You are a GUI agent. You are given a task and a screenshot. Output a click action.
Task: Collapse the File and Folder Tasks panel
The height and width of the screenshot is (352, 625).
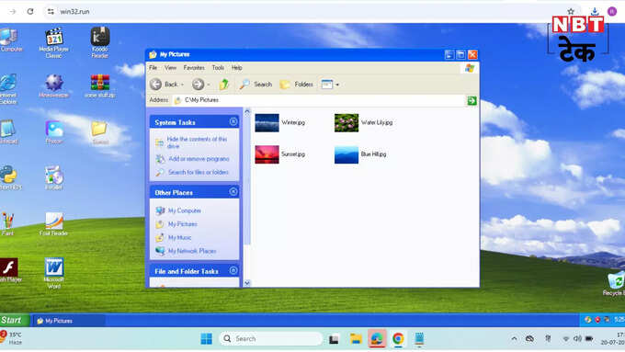point(233,271)
